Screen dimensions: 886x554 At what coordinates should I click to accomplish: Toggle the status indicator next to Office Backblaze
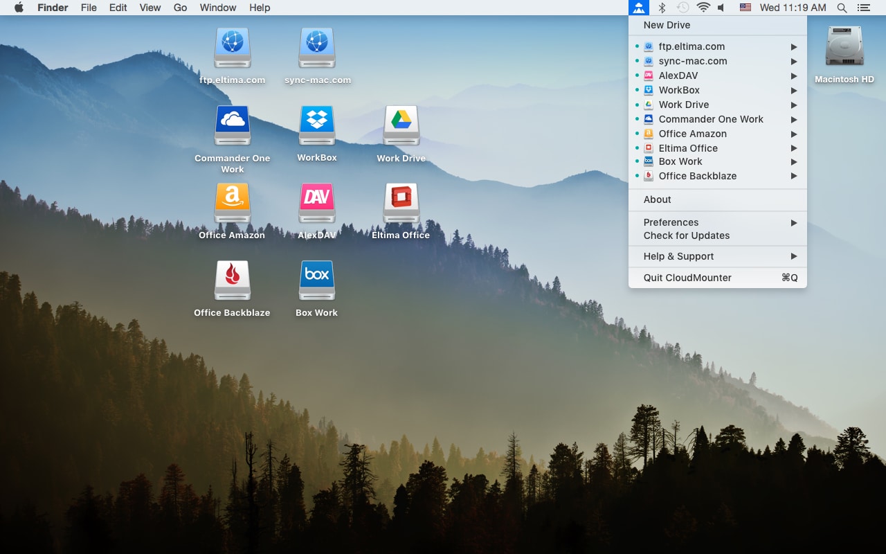point(637,176)
